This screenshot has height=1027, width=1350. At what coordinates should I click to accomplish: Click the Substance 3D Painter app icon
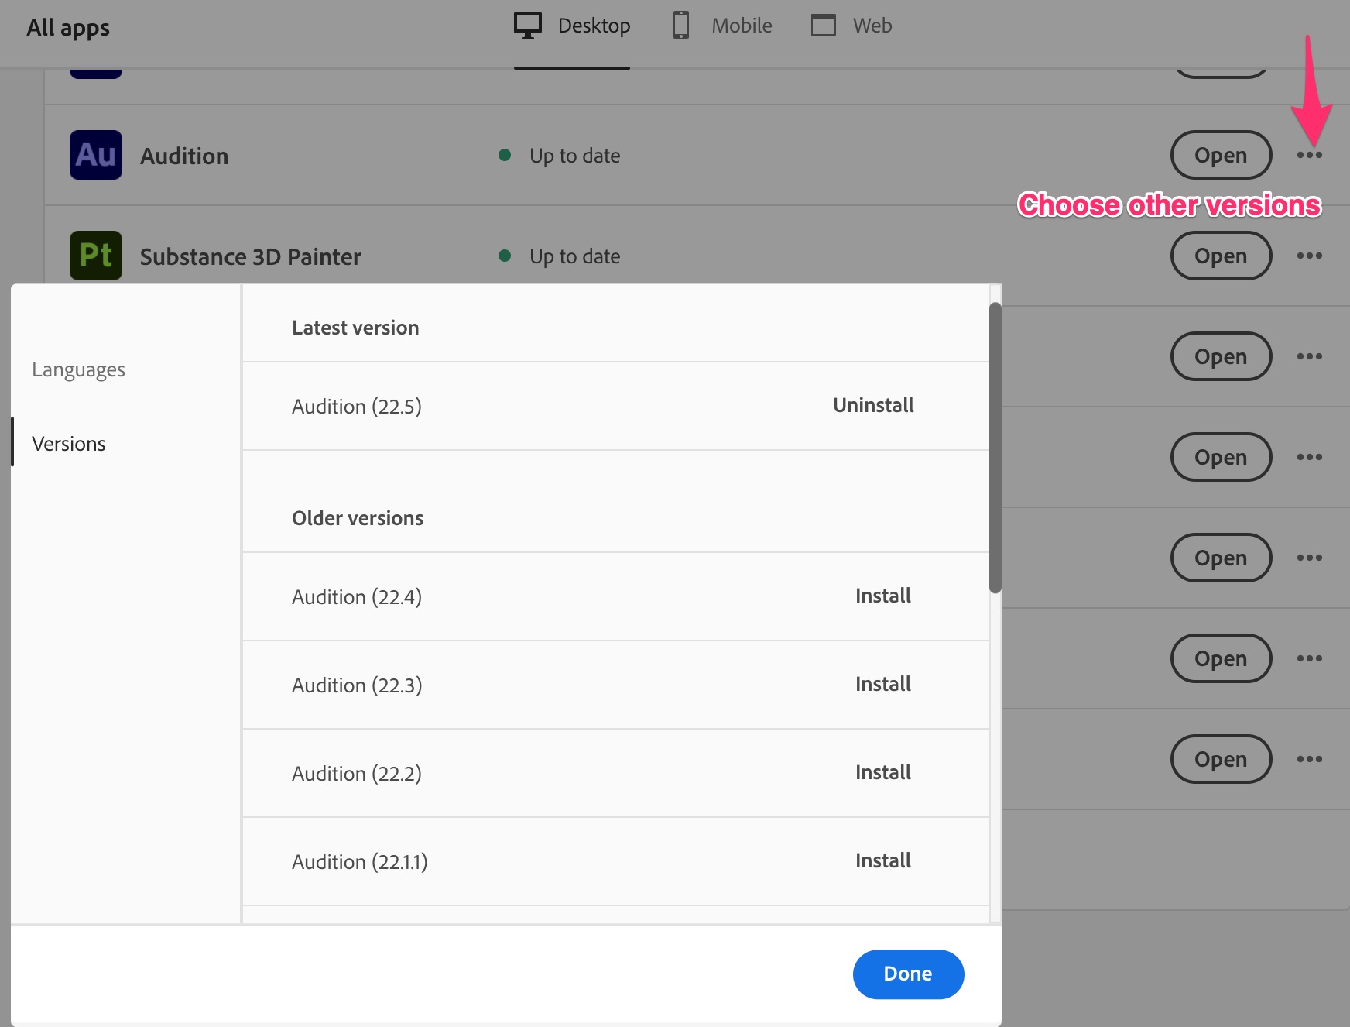[95, 256]
